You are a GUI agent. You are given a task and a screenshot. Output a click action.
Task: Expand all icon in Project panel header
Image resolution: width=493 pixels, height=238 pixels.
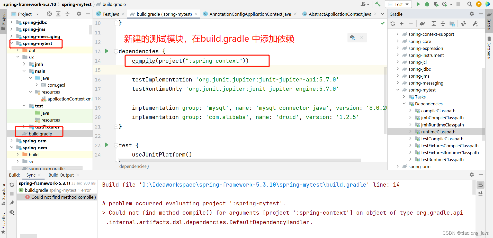coord(58,14)
